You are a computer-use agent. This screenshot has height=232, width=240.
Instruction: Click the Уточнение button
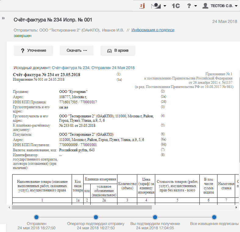[x=33, y=51]
